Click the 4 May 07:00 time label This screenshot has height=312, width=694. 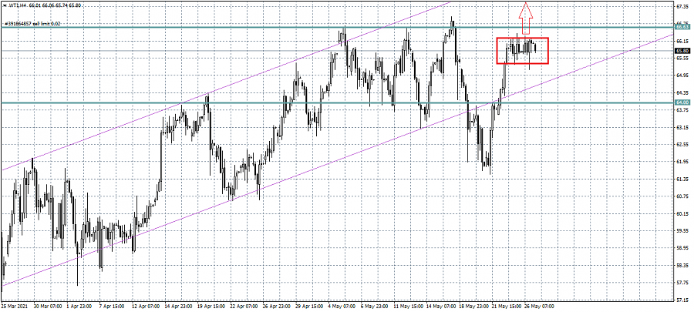344,307
